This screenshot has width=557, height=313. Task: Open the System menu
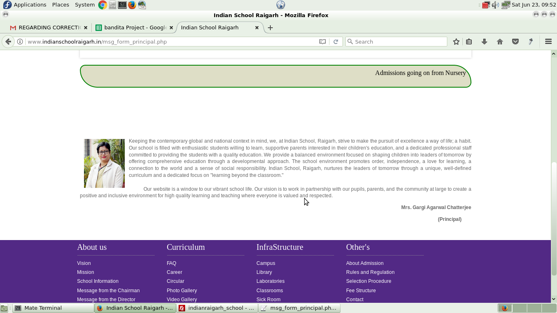pyautogui.click(x=85, y=5)
